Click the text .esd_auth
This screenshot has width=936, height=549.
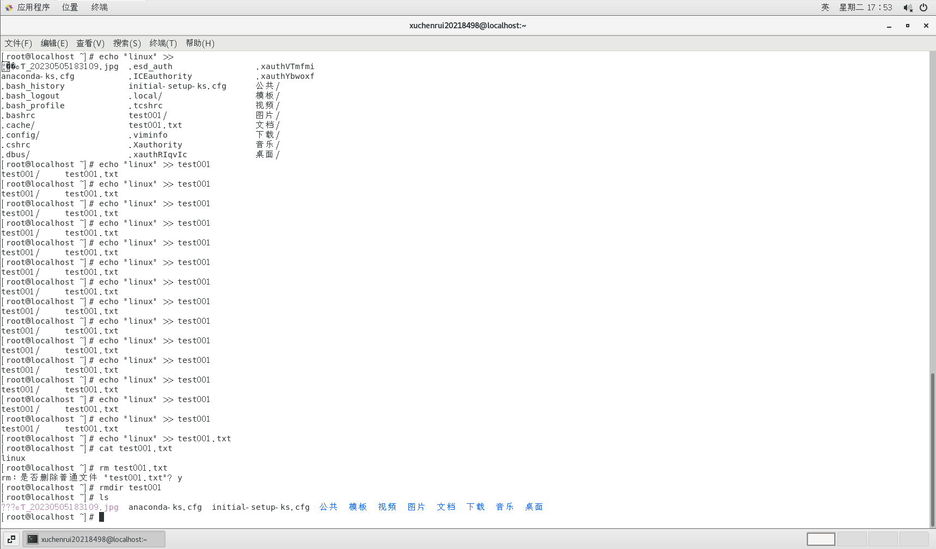coord(150,66)
